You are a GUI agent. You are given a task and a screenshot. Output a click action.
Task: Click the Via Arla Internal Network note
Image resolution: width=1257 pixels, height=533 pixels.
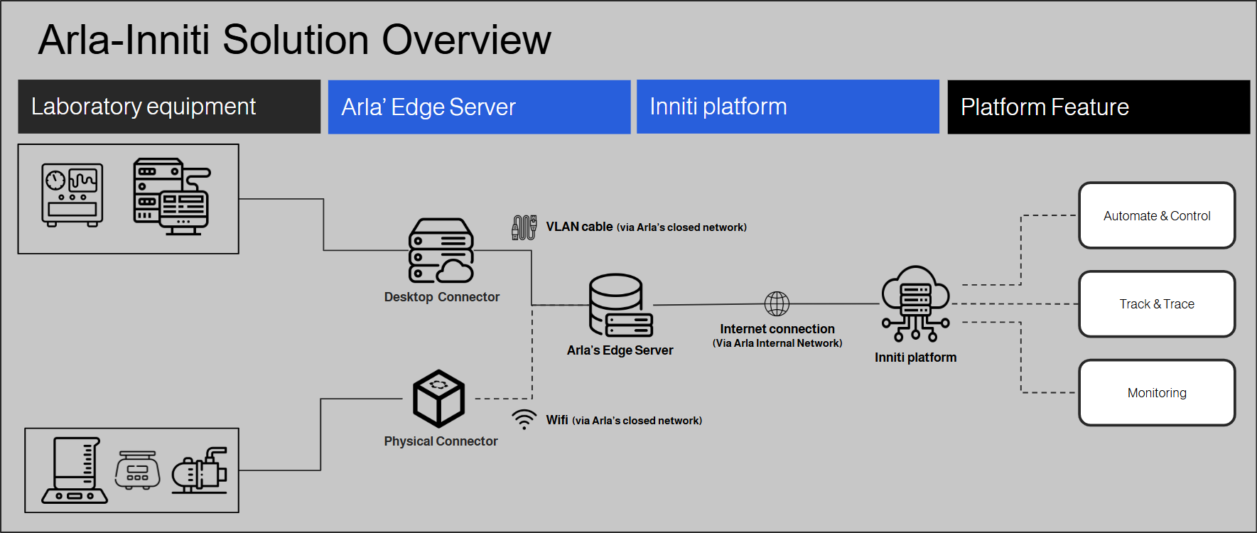(777, 343)
